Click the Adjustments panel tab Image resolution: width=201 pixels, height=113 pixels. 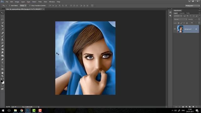177,10
